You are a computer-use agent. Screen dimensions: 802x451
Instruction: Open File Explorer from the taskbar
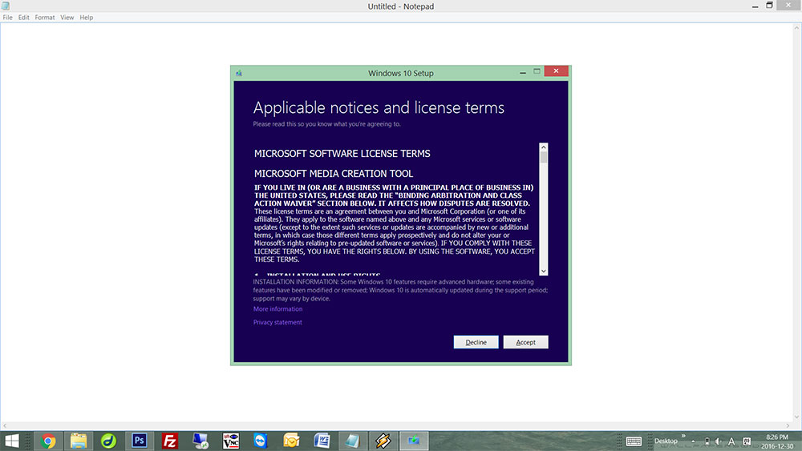pyautogui.click(x=79, y=441)
